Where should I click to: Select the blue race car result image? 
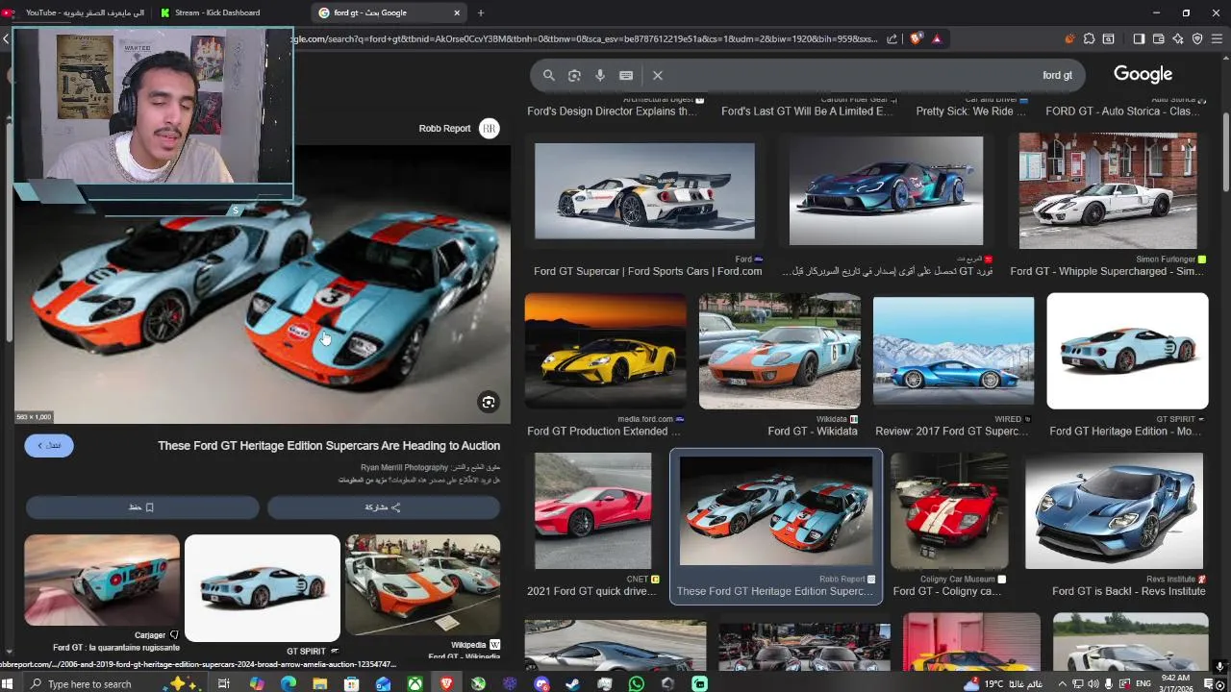tap(886, 191)
